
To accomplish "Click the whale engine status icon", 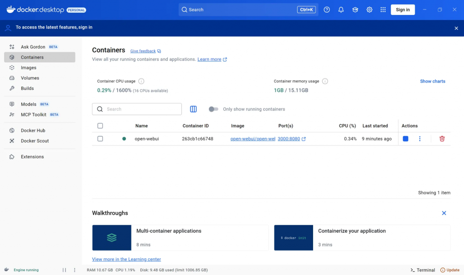I will tap(6, 270).
